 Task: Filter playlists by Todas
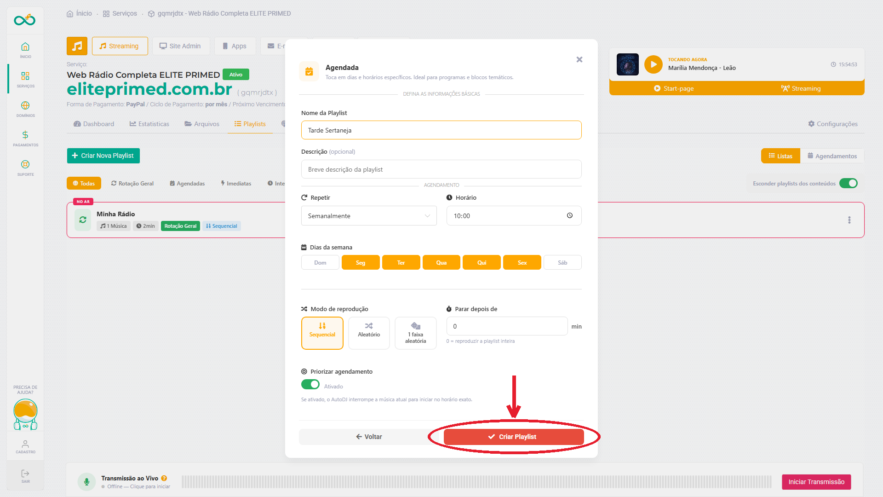[84, 183]
